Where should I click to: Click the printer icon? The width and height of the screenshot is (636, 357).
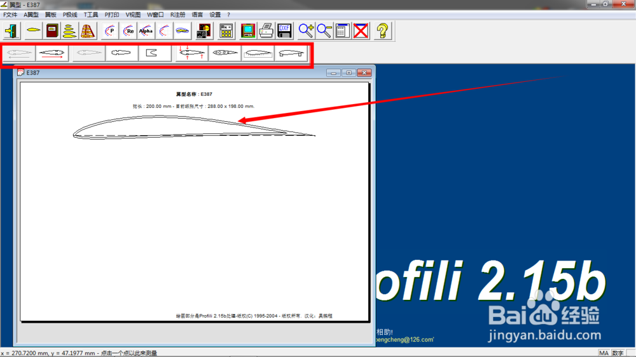[x=266, y=30]
